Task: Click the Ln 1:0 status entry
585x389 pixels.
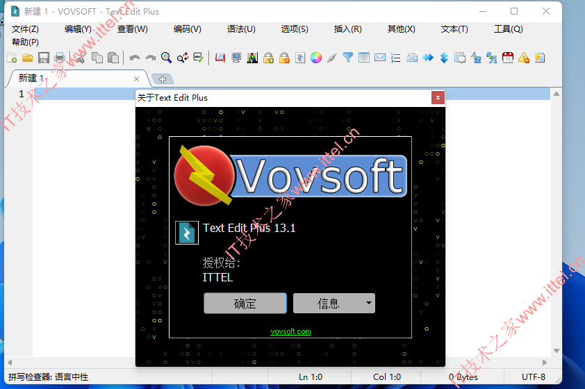Action: click(311, 377)
